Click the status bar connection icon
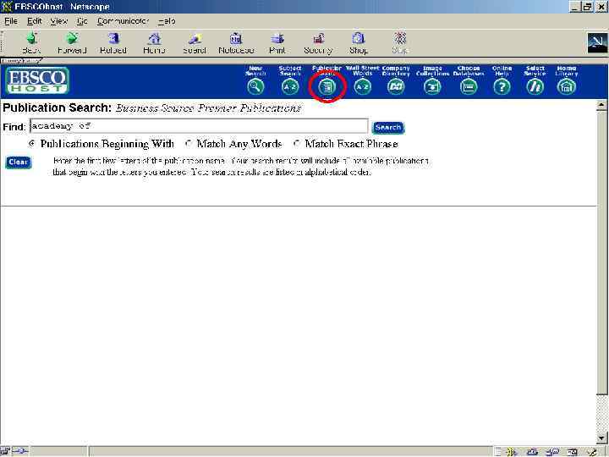This screenshot has width=609, height=457. tap(20, 451)
